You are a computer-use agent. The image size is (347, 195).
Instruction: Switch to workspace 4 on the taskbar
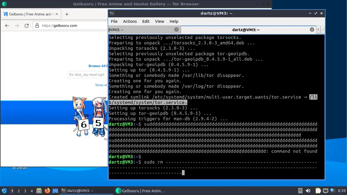tap(31, 191)
